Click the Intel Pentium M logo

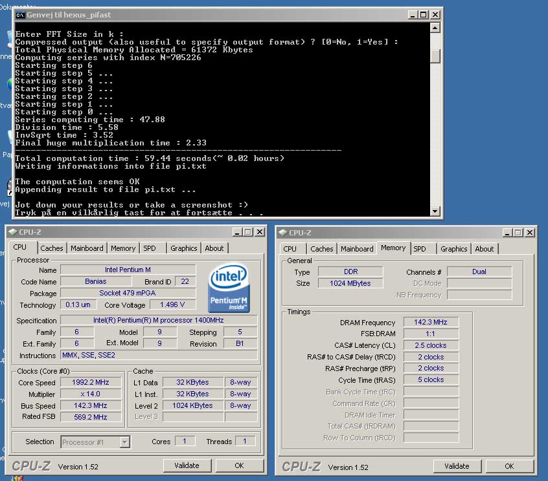click(x=229, y=288)
